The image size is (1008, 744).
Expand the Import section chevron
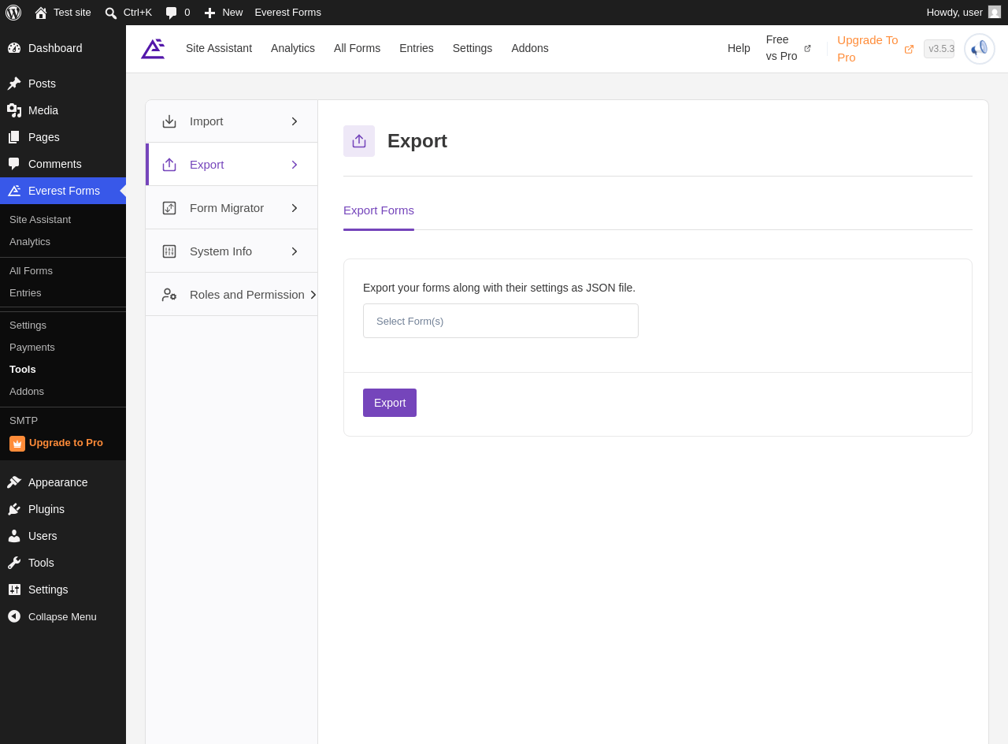[x=295, y=121]
